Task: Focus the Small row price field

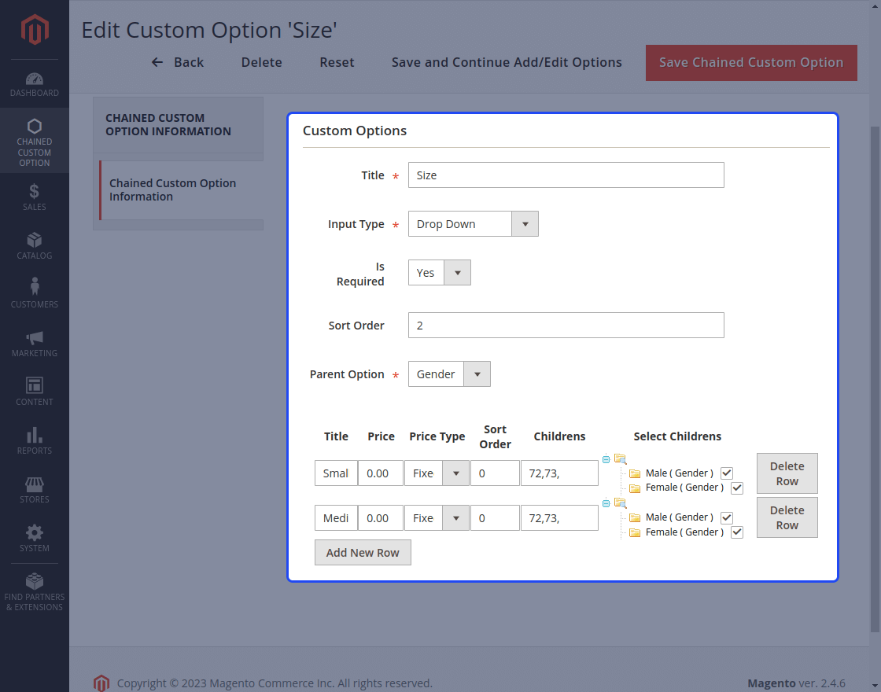Action: 381,473
